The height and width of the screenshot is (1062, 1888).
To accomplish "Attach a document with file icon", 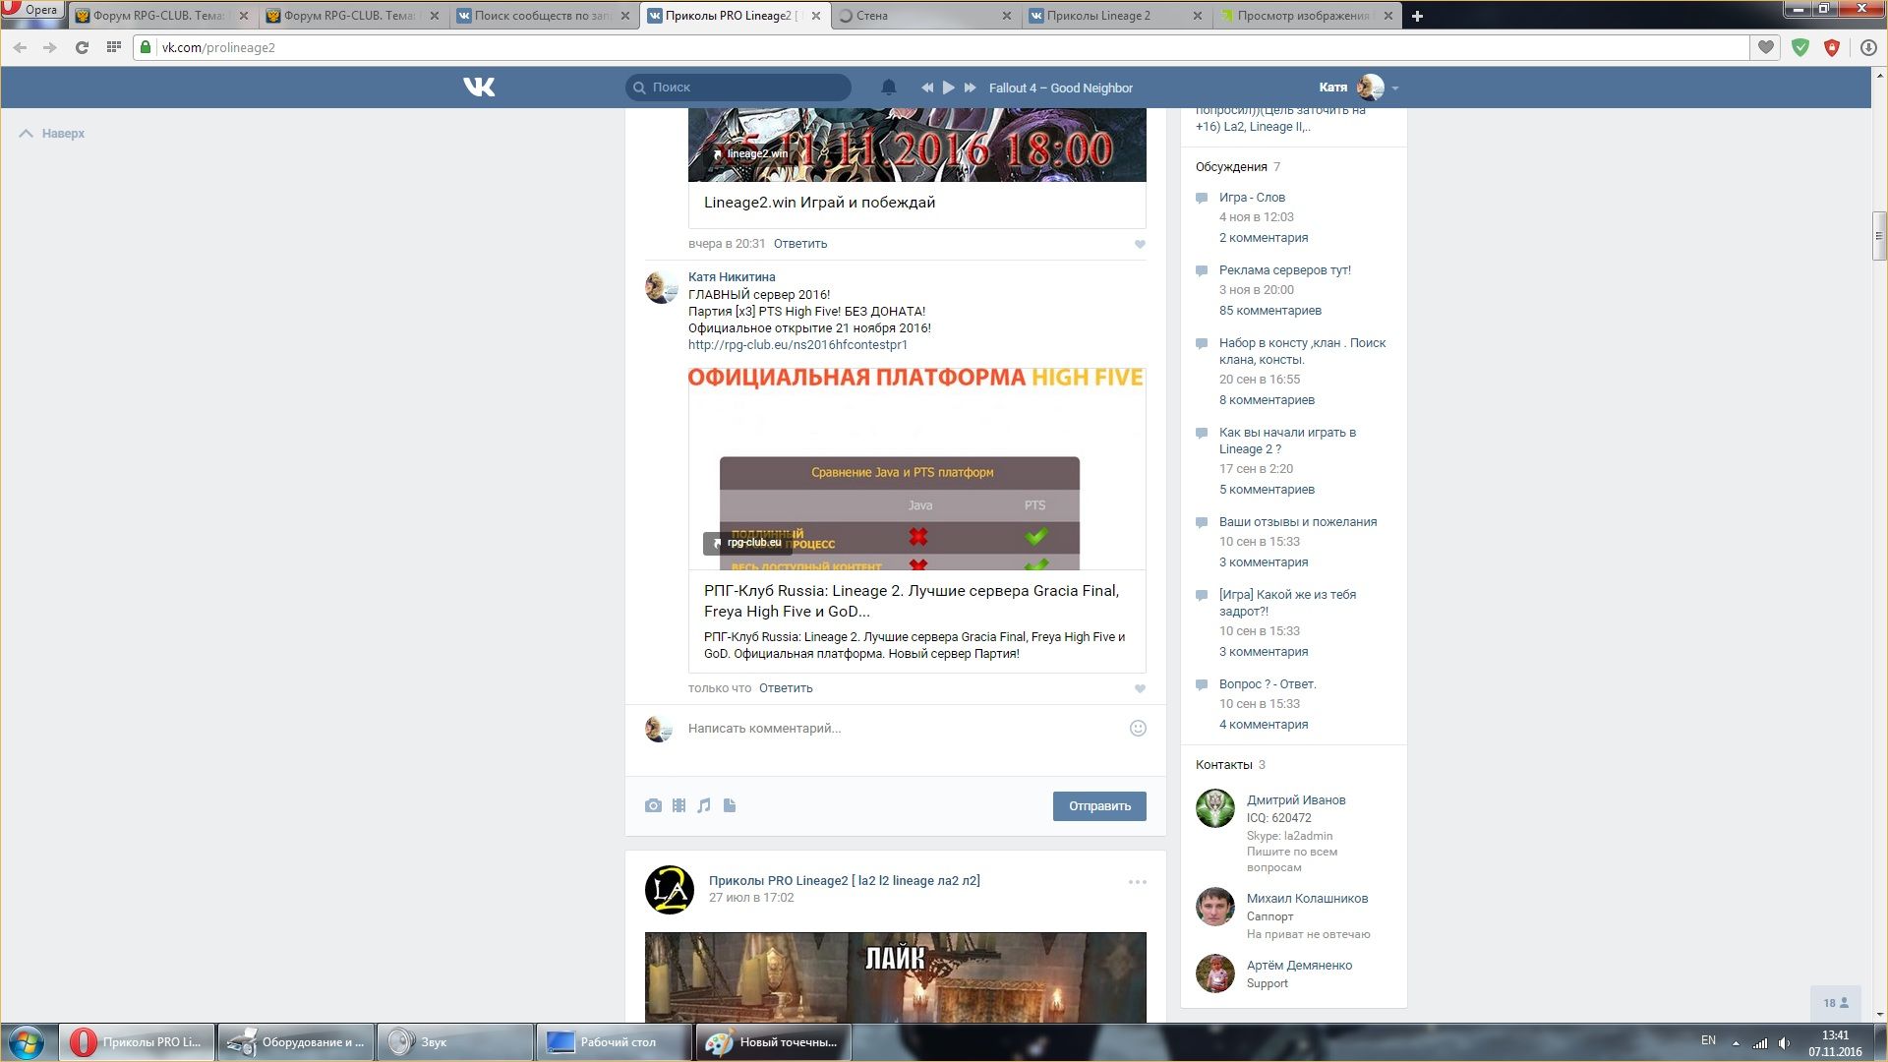I will (730, 806).
